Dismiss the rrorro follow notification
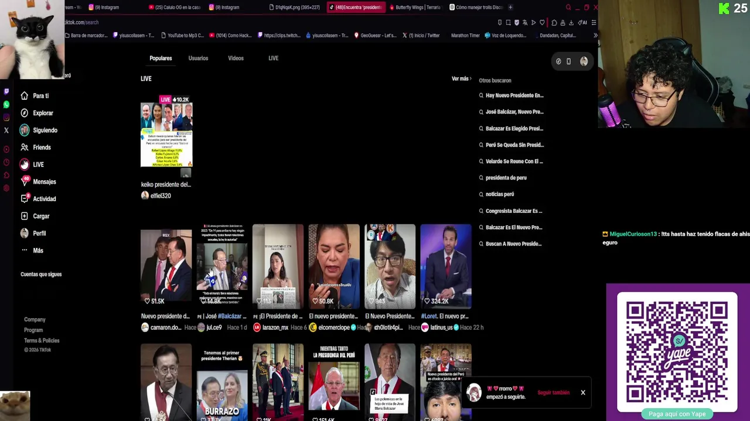The image size is (750, 421). pyautogui.click(x=583, y=393)
